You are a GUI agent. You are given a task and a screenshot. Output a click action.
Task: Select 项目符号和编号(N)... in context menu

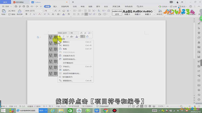point(75,73)
